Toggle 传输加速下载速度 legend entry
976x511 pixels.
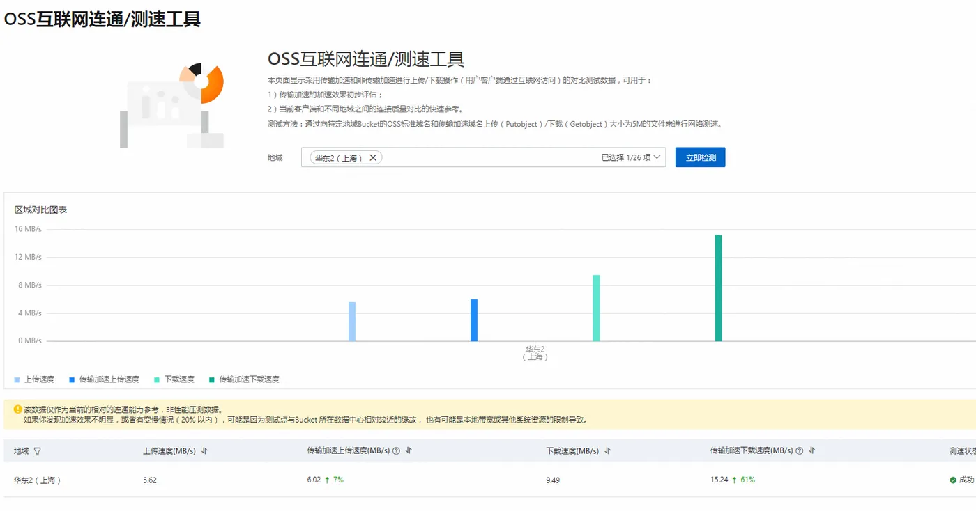point(244,379)
